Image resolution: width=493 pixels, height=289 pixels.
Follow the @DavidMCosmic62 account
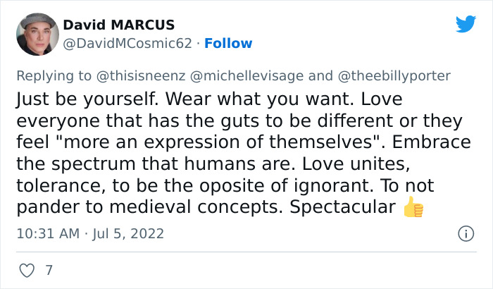(229, 43)
